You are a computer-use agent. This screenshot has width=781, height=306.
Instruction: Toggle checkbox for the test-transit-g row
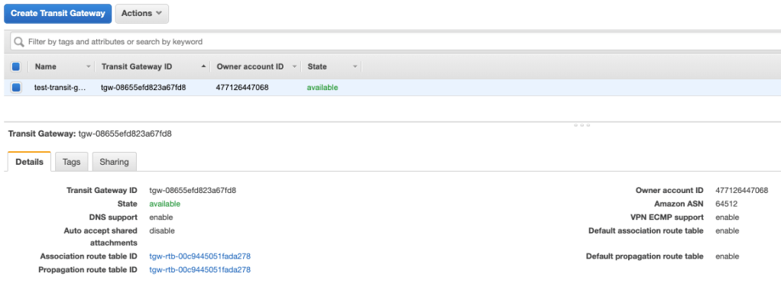(16, 88)
